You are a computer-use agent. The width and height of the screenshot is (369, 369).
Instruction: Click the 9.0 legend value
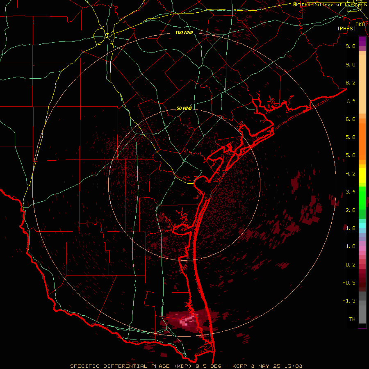click(351, 64)
